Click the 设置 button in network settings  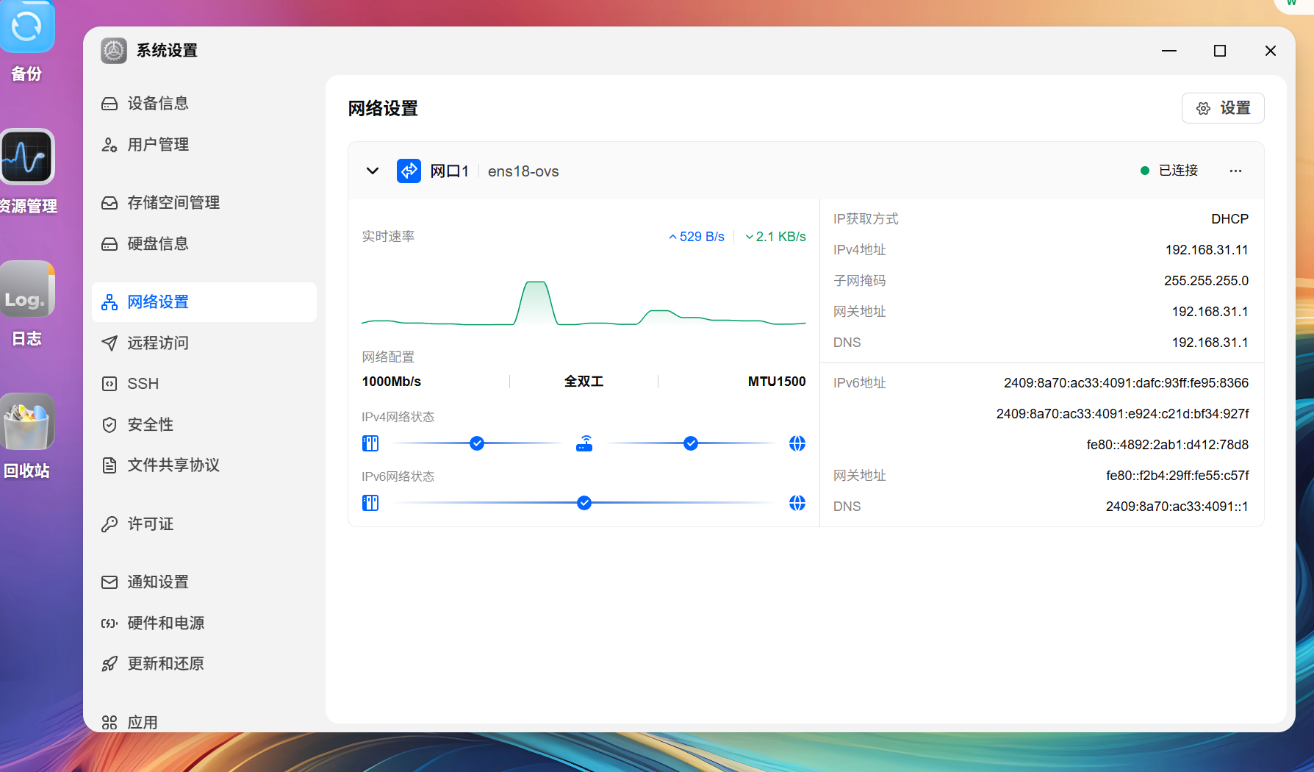point(1223,108)
